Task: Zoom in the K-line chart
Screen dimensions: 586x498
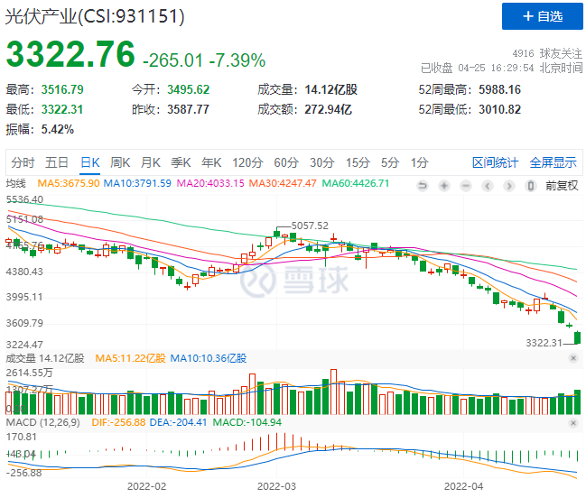Action: (x=444, y=185)
